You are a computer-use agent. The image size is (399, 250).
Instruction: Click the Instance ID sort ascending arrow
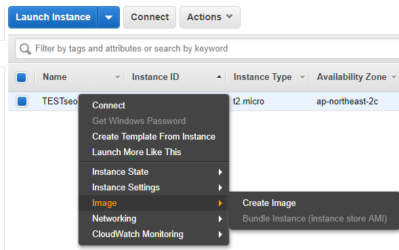tap(219, 77)
